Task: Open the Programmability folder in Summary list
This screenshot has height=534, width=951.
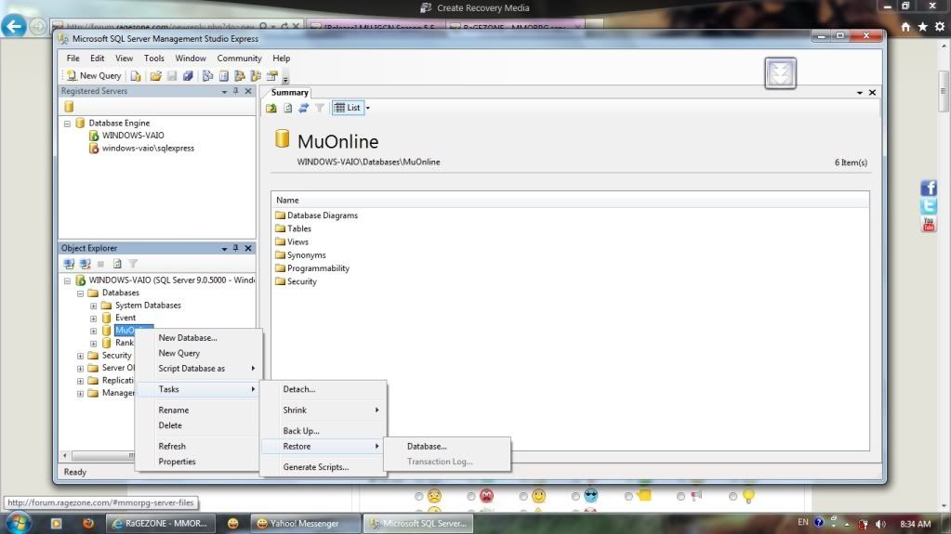Action: pos(318,268)
